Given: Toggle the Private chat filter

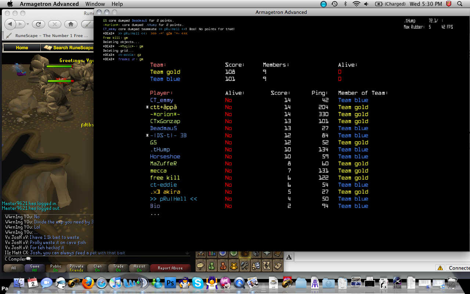Looking at the screenshot, I should 77,268.
